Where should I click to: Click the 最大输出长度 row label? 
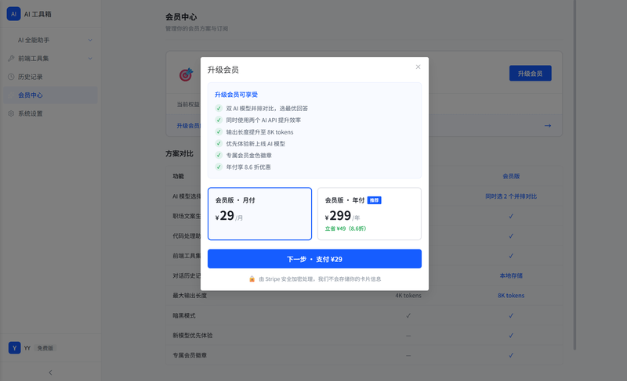point(190,296)
